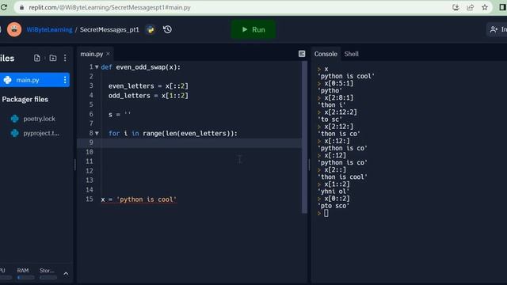Create a new file in Files panel
Screen dimensions: 507x285
(x=37, y=58)
